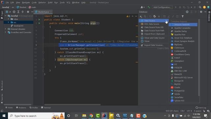Open the Terminal tool window
This screenshot has height=119, width=211.
tap(46, 107)
